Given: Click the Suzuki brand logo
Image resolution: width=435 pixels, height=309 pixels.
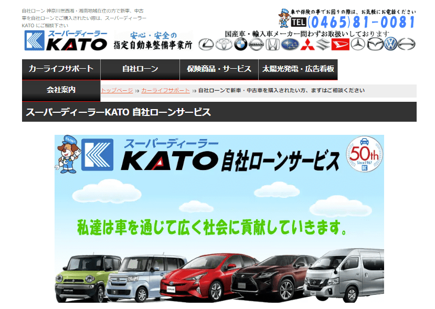Looking at the screenshot, I should (x=323, y=45).
